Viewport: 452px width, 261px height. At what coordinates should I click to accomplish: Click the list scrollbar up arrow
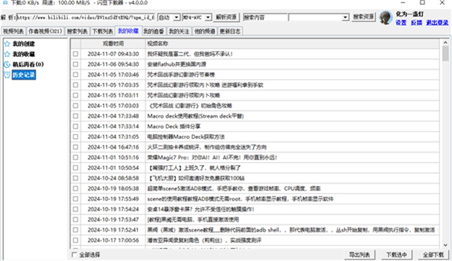445,43
